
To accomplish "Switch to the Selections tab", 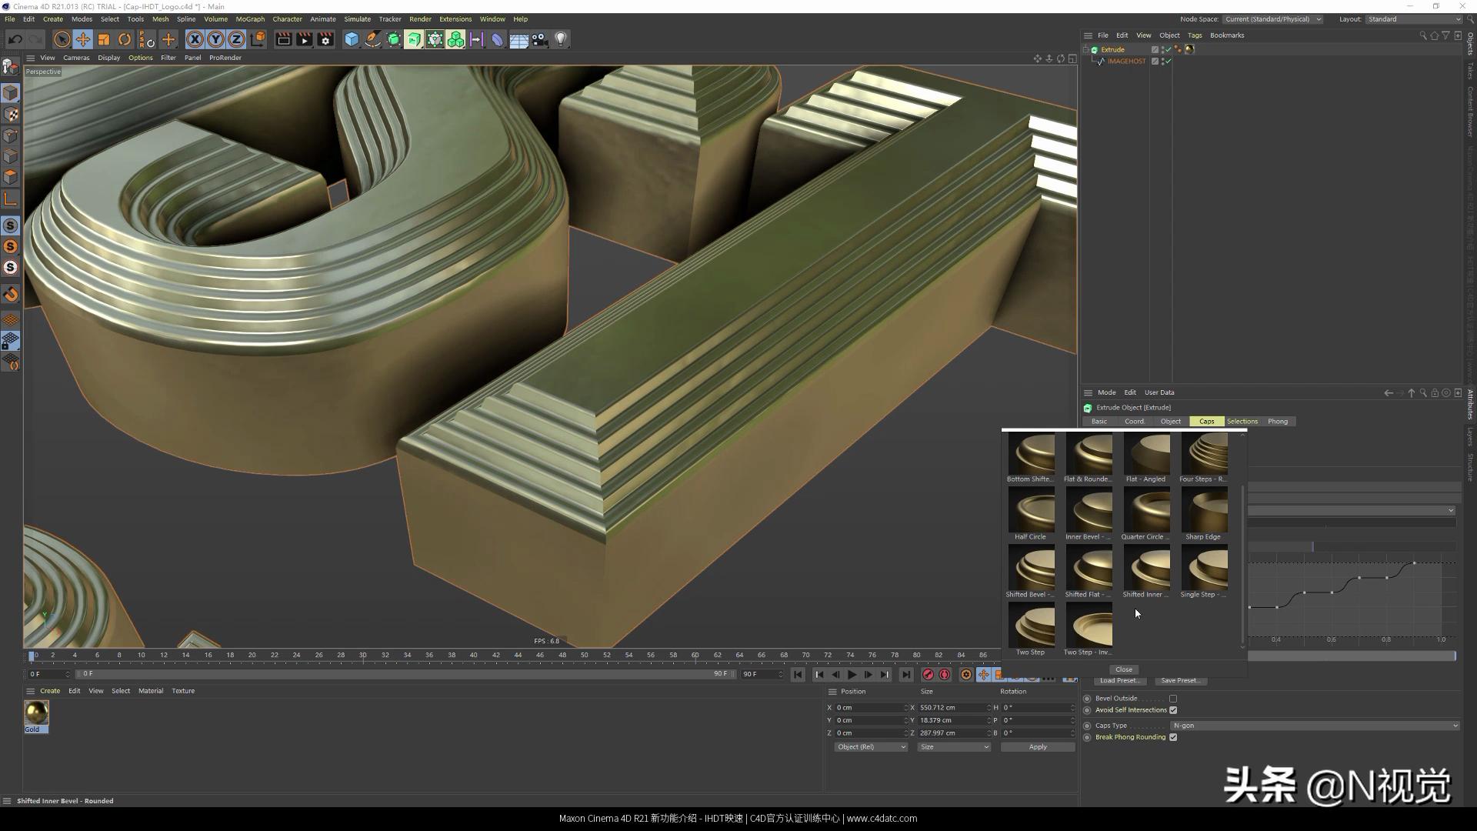I will pos(1242,422).
